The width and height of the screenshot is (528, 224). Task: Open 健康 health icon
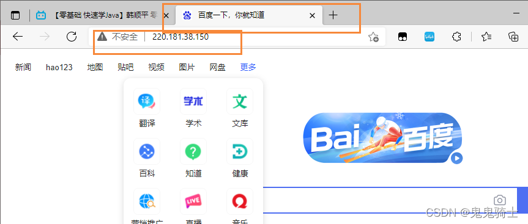(240, 151)
